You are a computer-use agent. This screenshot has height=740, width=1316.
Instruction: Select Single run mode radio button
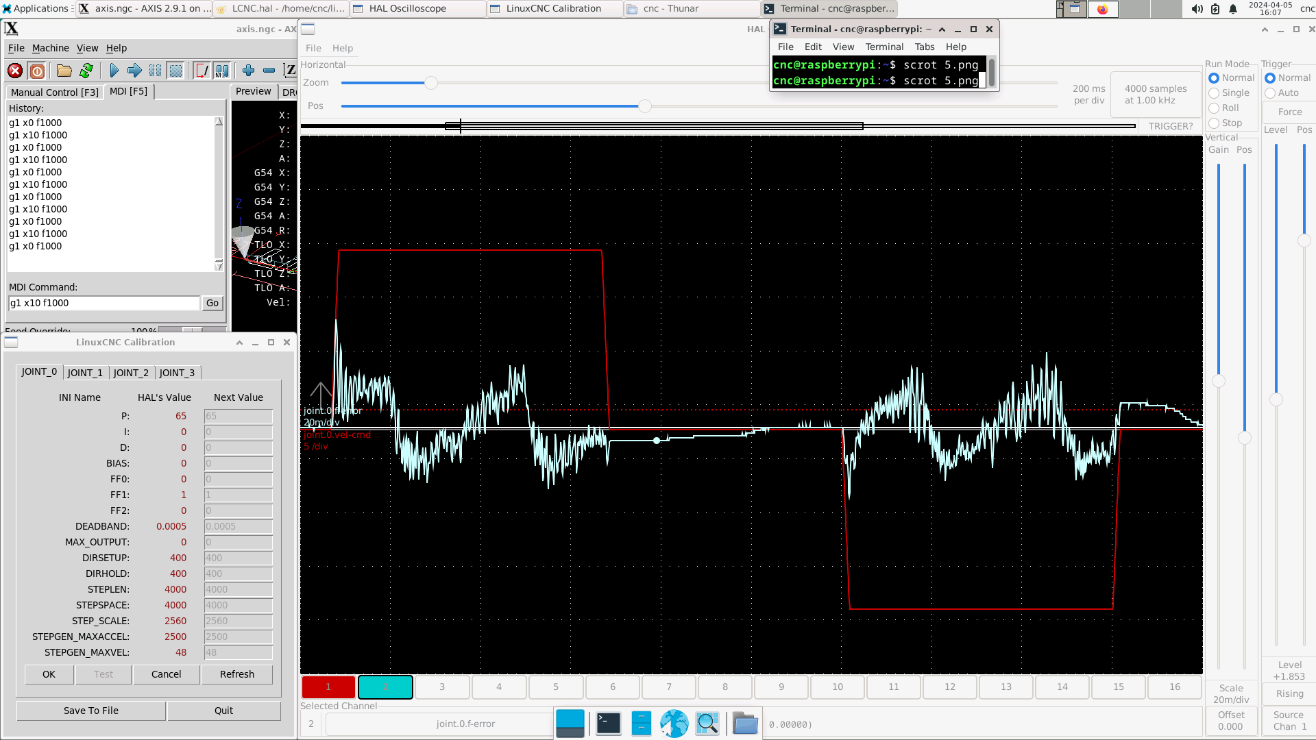(x=1214, y=93)
